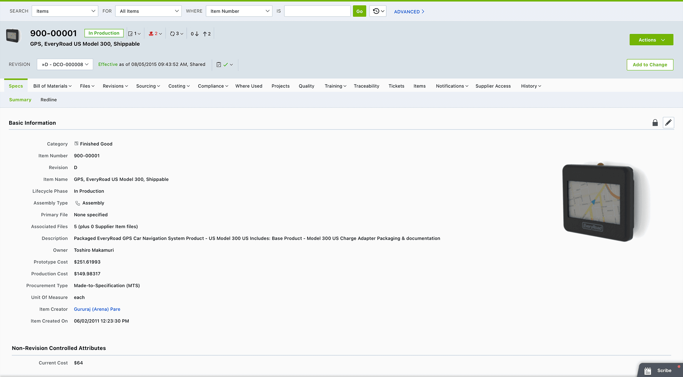The image size is (683, 377).
Task: Click the Production Cost value $149.98317
Action: pyautogui.click(x=87, y=274)
